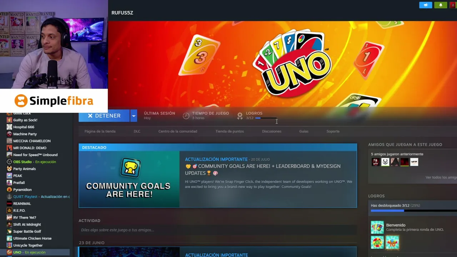Open the green notifications bell
Screen dimensions: 457x257
click(441, 5)
